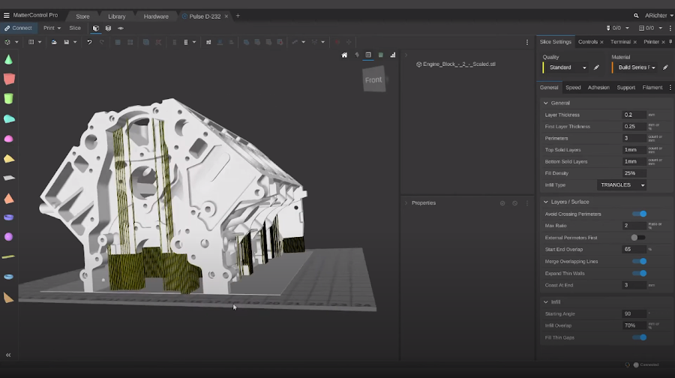Click the search magnifier icon
Screen dimensions: 675x378
click(637, 16)
